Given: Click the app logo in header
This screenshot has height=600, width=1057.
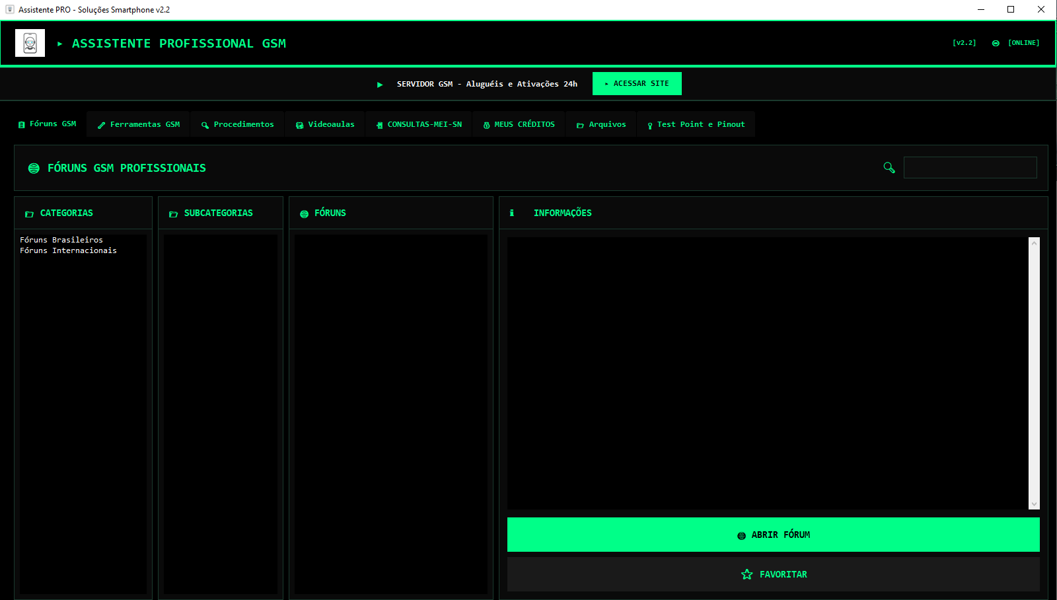Looking at the screenshot, I should pyautogui.click(x=30, y=44).
